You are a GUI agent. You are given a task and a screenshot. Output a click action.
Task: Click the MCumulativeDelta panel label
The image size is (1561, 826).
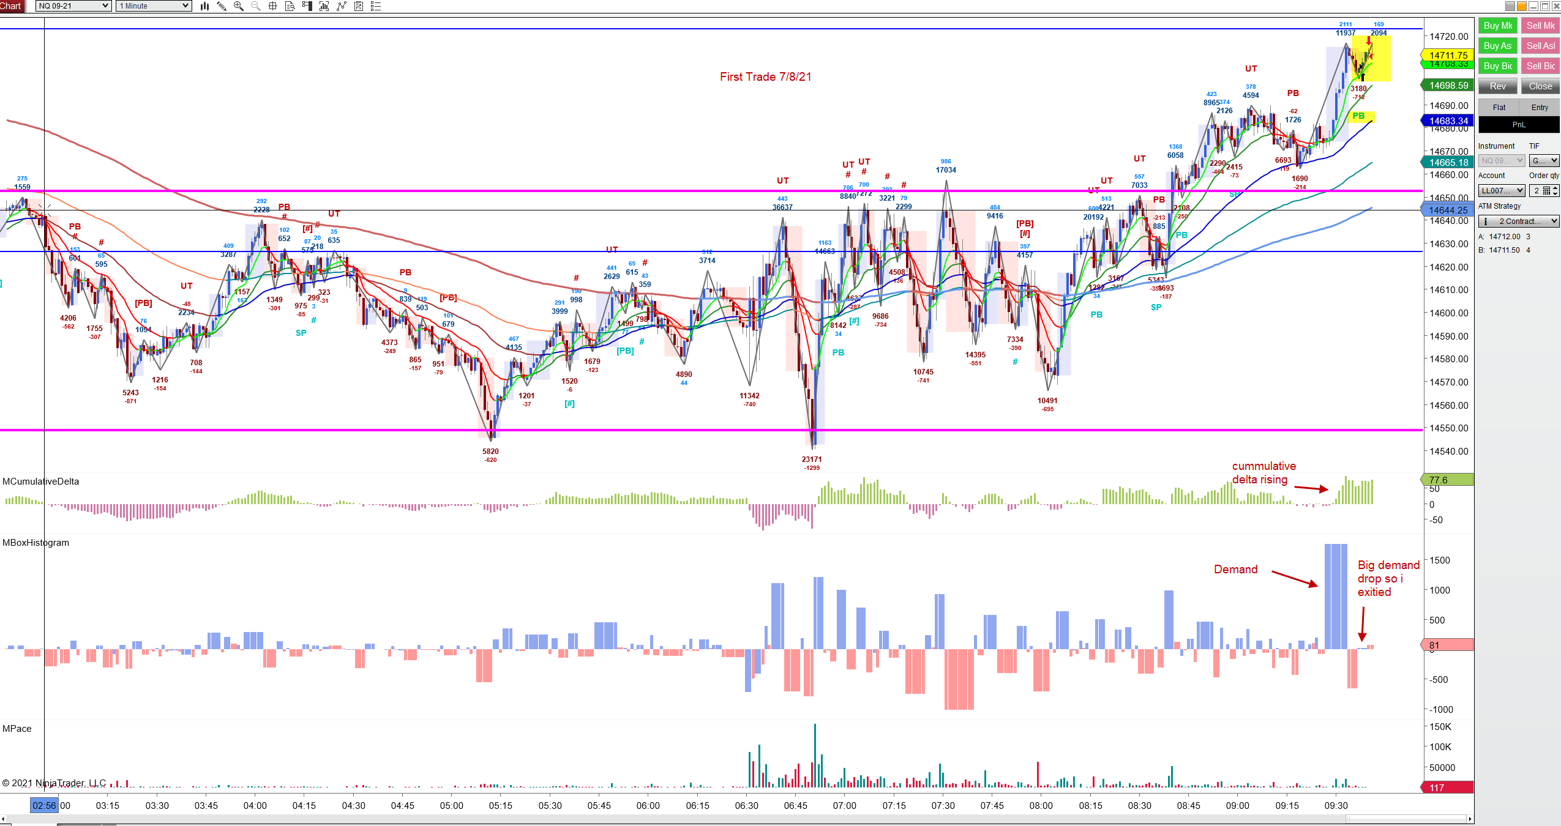(x=40, y=482)
